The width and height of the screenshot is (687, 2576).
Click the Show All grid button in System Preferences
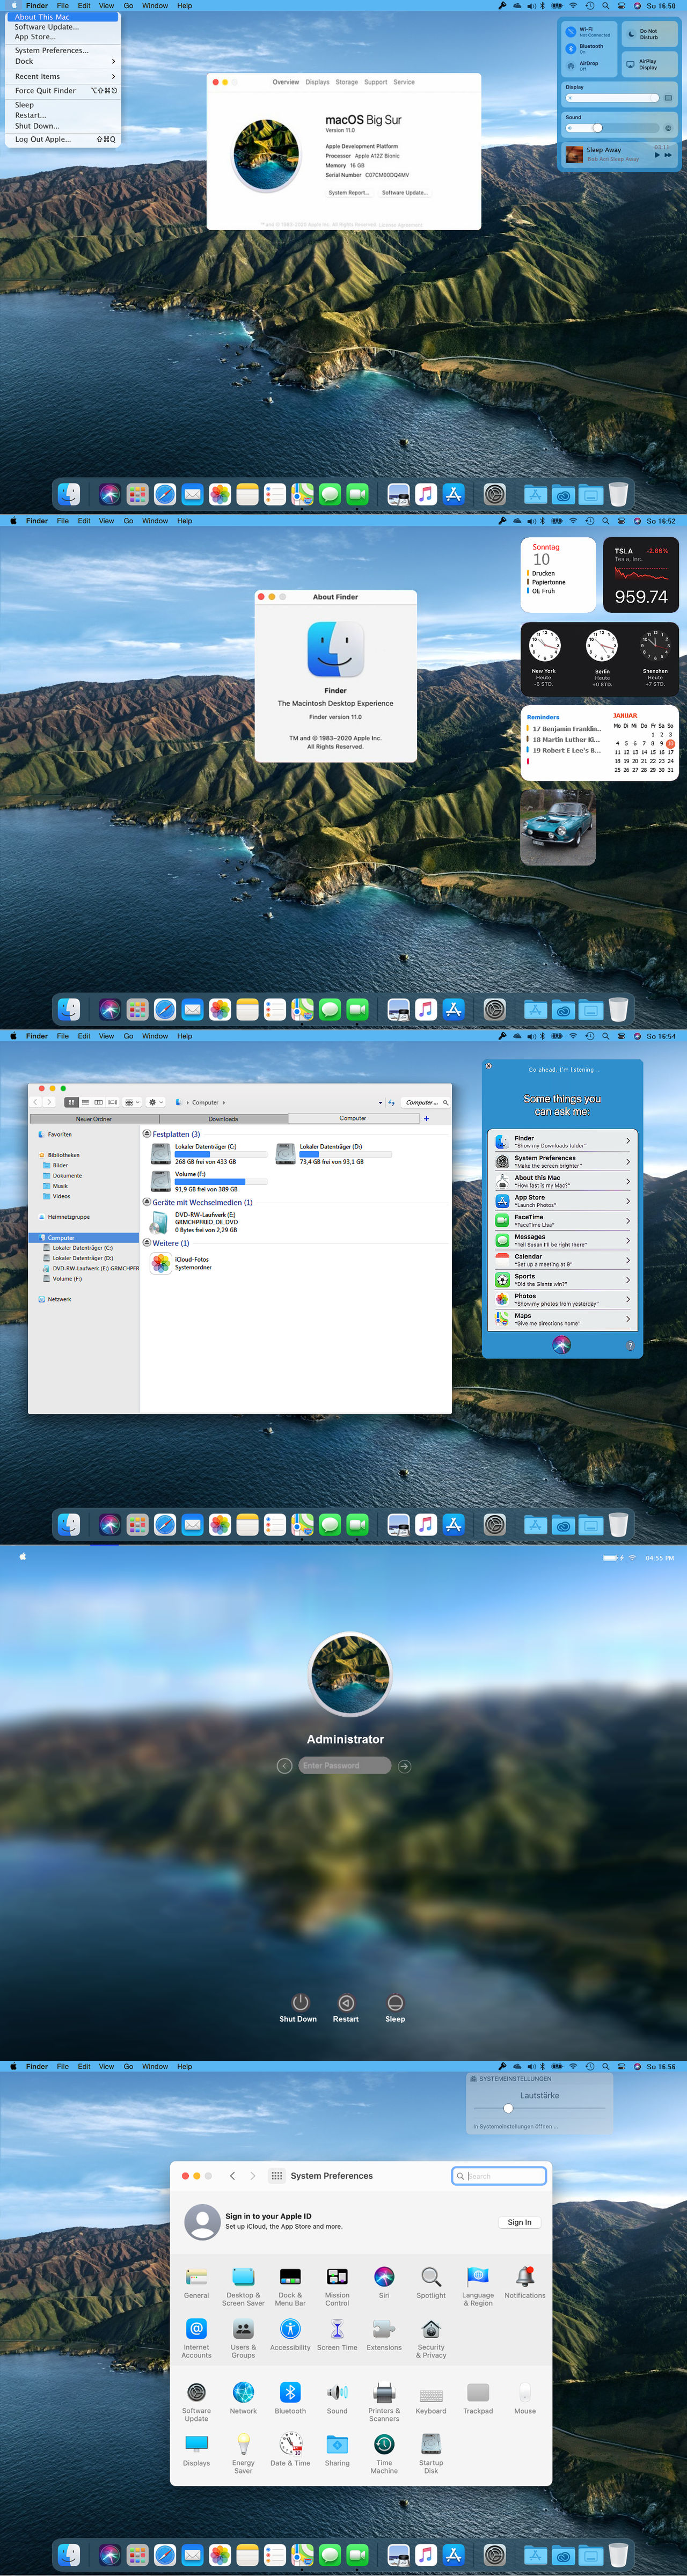tap(277, 2175)
